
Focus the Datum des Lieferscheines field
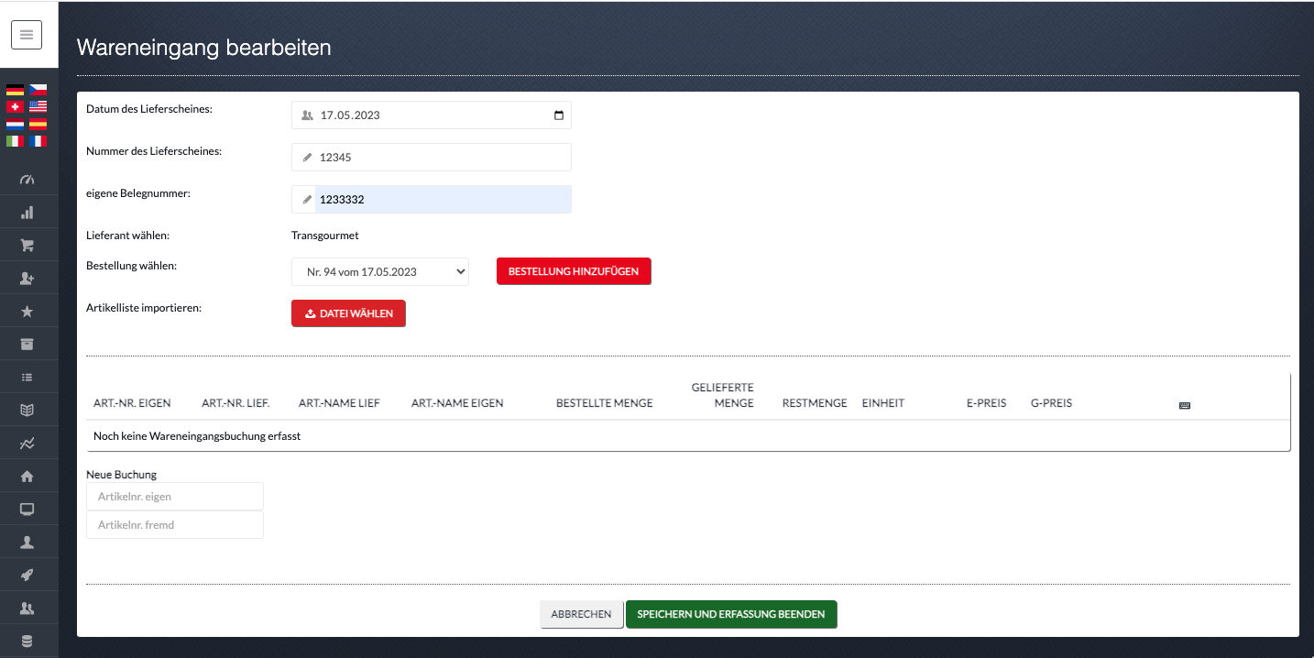tap(432, 115)
